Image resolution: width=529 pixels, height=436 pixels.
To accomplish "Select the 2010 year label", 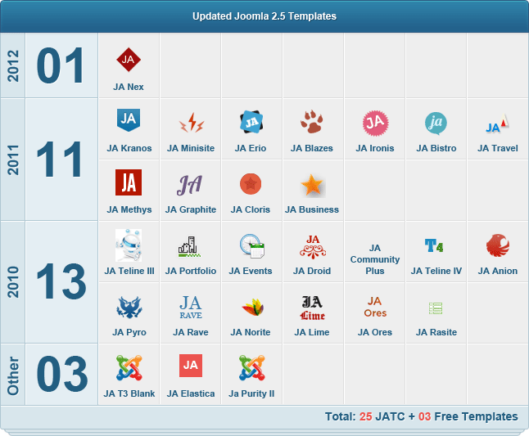I will pyautogui.click(x=13, y=282).
